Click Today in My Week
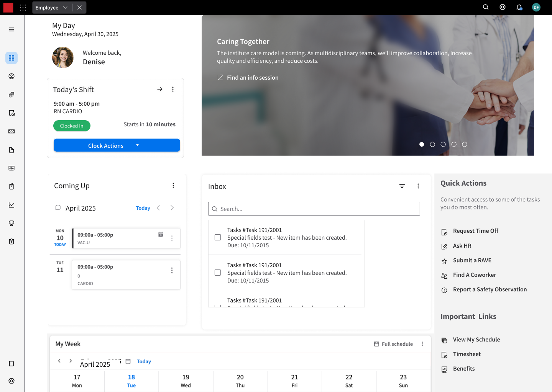 point(144,361)
